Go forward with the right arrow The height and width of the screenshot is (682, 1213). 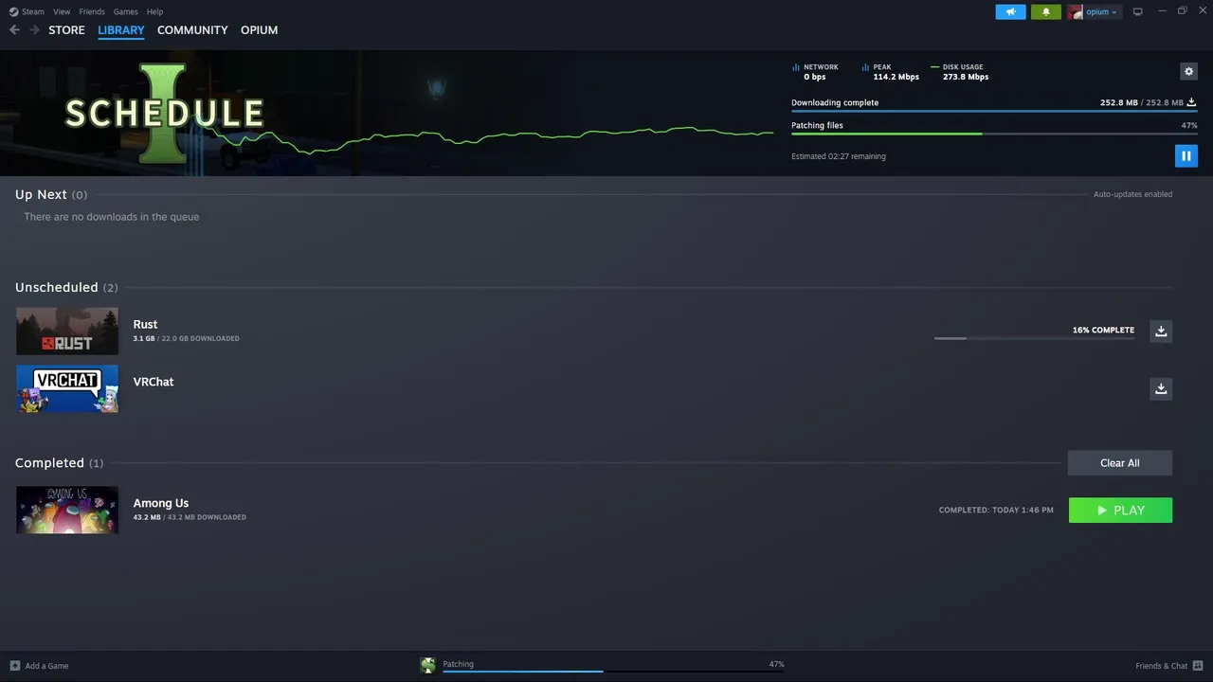34,30
